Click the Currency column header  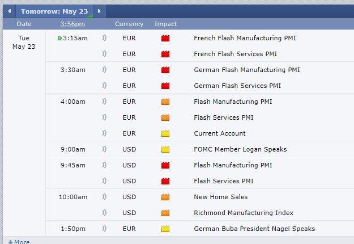129,24
